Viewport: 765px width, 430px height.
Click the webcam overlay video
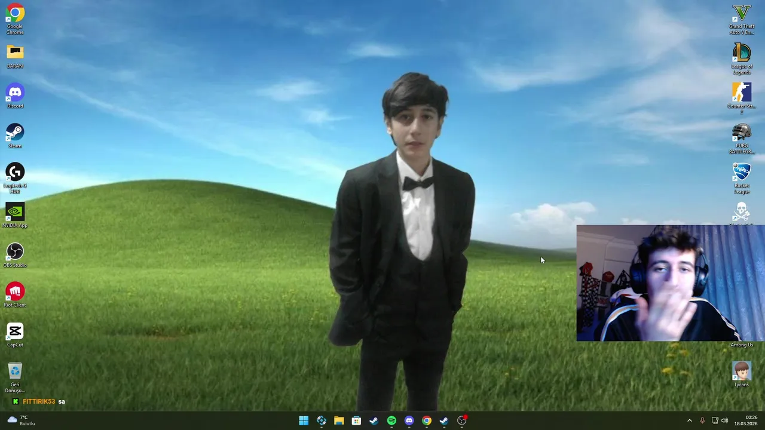[x=671, y=283]
